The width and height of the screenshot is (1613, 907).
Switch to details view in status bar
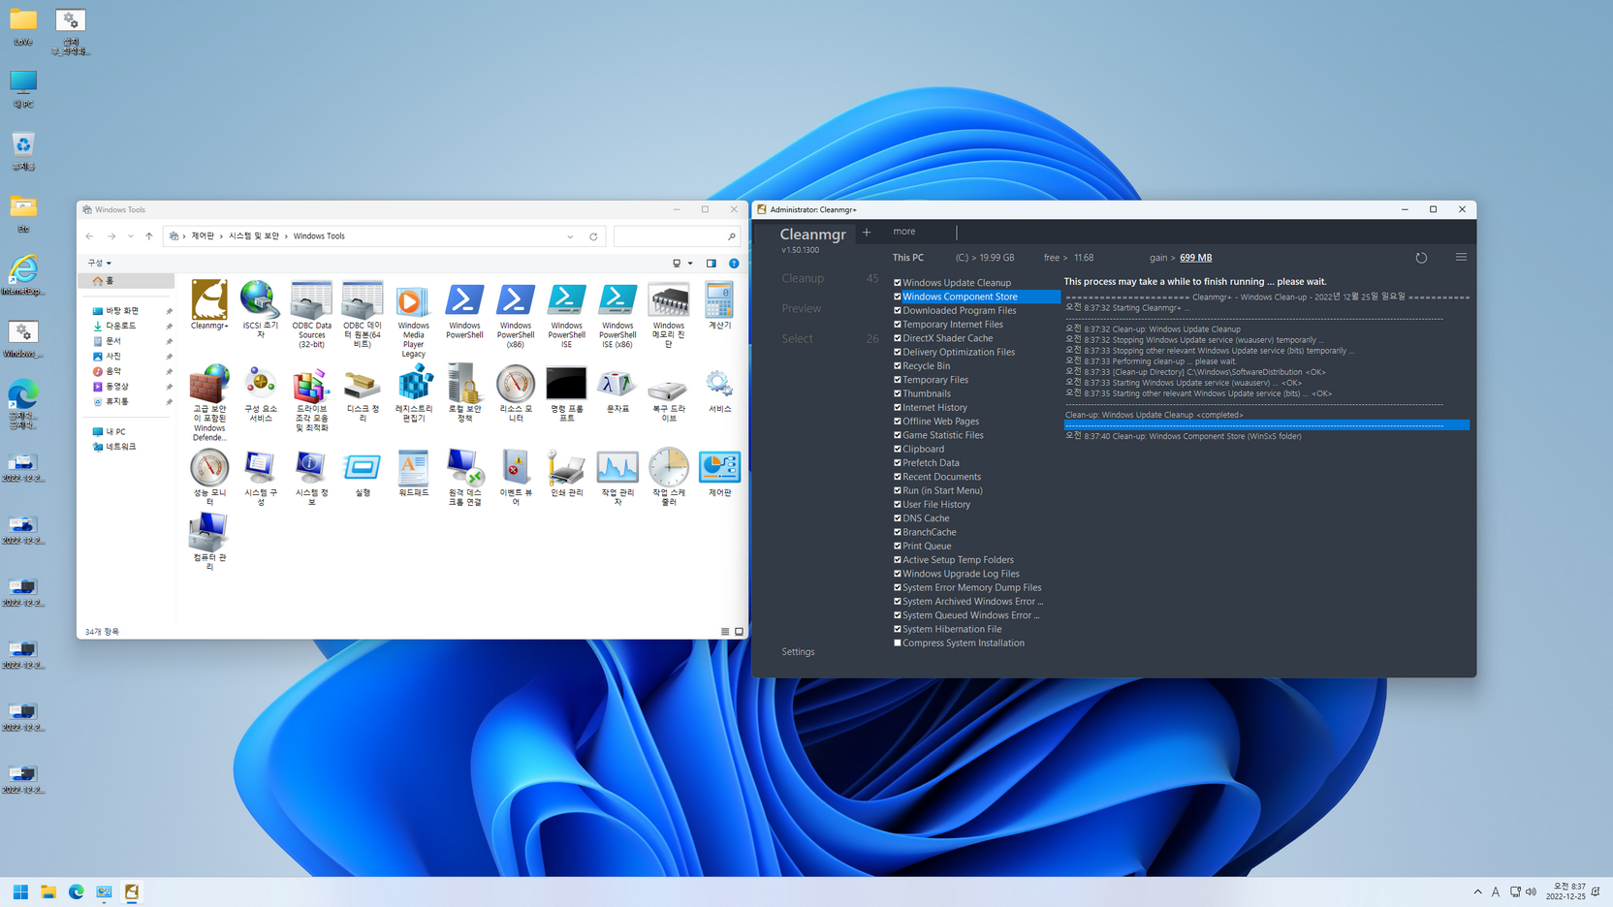(x=725, y=632)
